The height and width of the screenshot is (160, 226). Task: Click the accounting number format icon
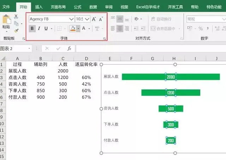click(190, 28)
